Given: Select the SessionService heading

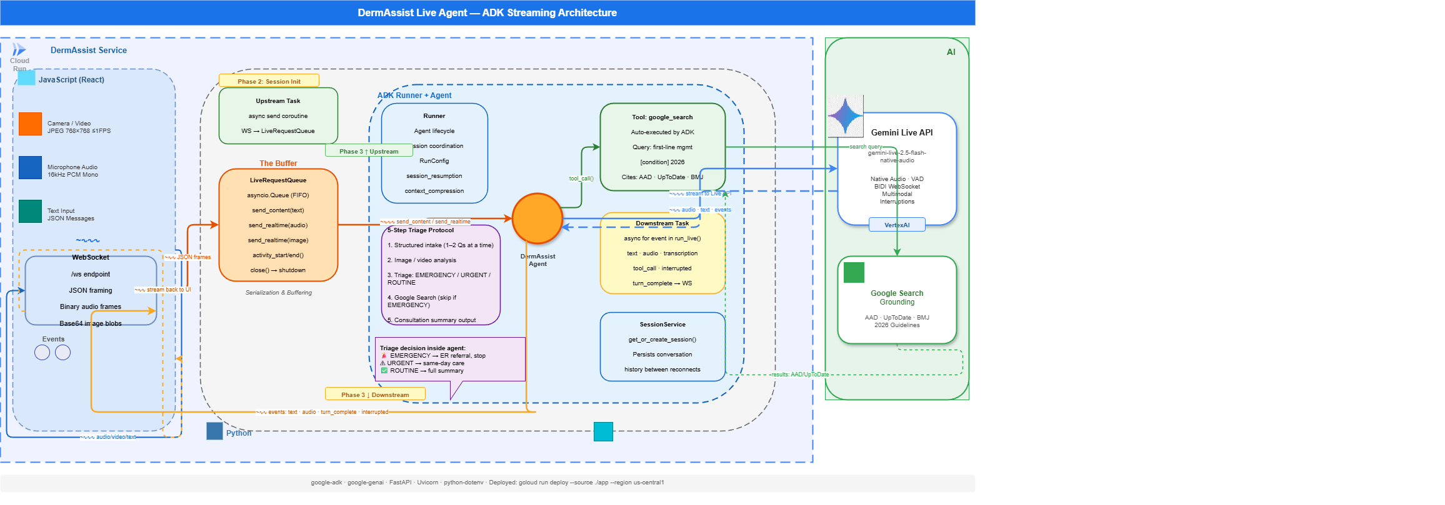Looking at the screenshot, I should pos(662,325).
